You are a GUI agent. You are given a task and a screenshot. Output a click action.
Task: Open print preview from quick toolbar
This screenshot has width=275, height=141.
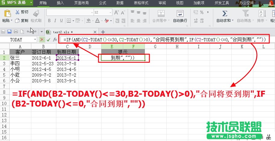(x=22, y=31)
